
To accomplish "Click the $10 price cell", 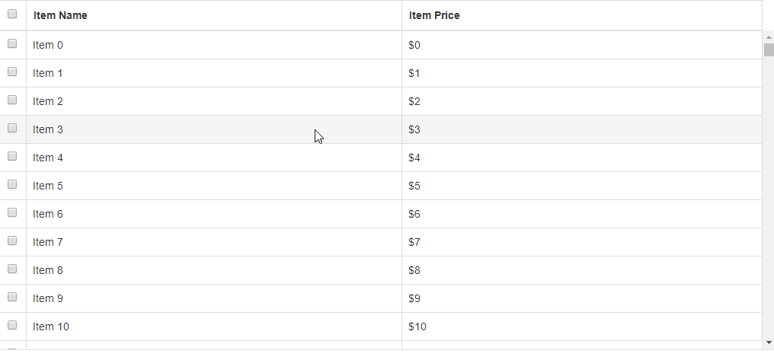I will pyautogui.click(x=417, y=326).
